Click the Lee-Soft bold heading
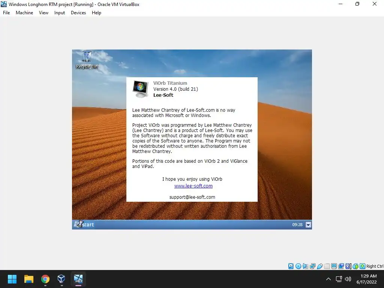The height and width of the screenshot is (288, 384). (163, 95)
